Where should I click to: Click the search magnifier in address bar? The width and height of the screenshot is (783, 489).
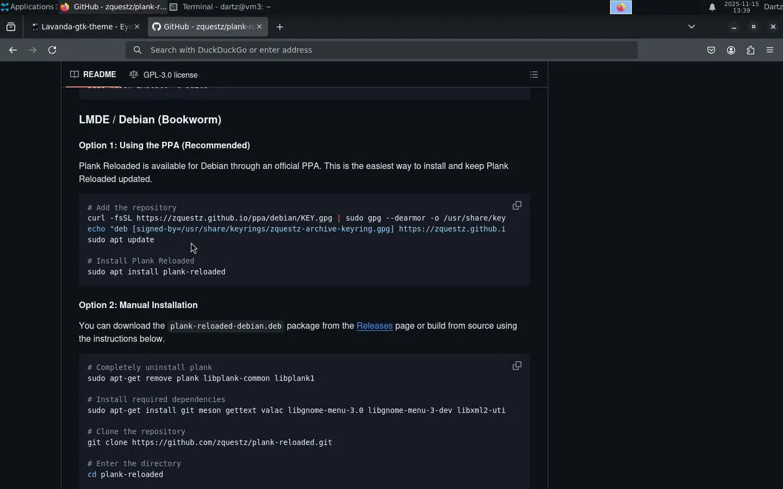[x=138, y=50]
